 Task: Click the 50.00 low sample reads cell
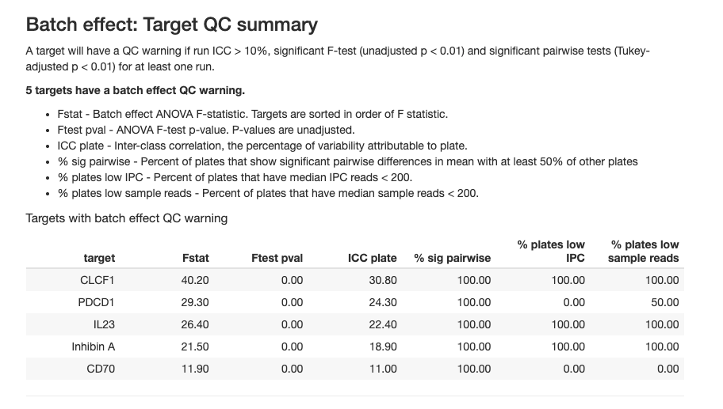click(x=665, y=302)
